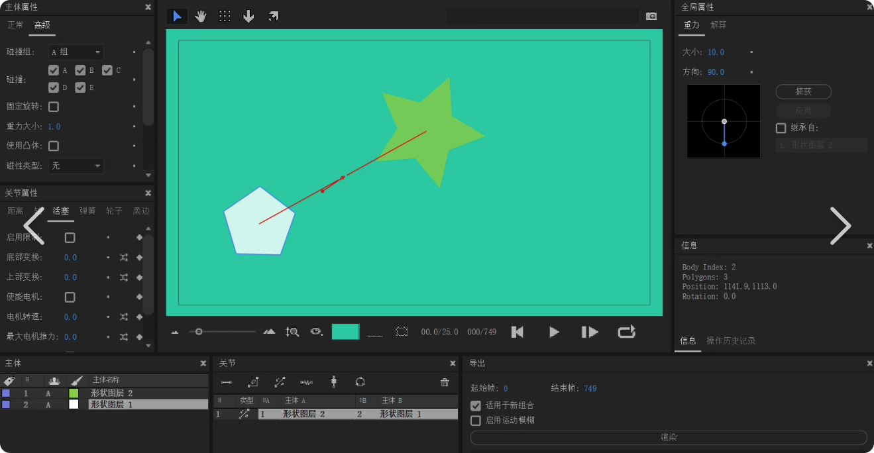Viewport: 874px width, 453px height.
Task: Click keyframe diamond for 启用限制
Action: [x=139, y=238]
